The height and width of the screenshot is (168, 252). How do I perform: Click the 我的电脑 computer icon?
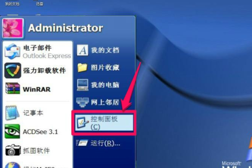pos(82,85)
